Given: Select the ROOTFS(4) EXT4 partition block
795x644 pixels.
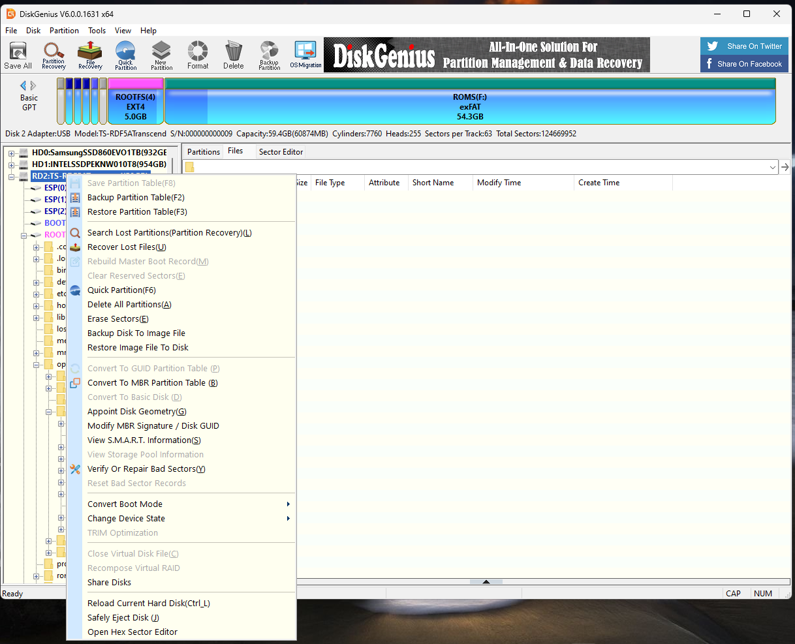Looking at the screenshot, I should coord(136,101).
